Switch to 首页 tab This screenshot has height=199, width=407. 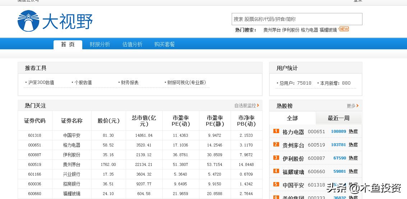(x=68, y=45)
